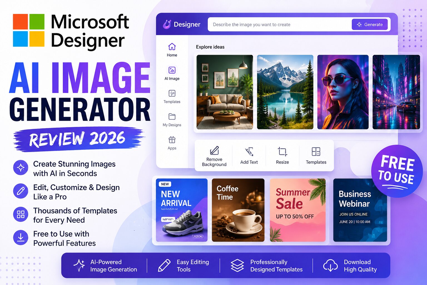Click the JOIN US ONLINE label
The width and height of the screenshot is (427, 285).
tap(353, 214)
